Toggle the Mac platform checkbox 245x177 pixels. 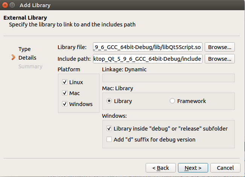[x=65, y=93]
